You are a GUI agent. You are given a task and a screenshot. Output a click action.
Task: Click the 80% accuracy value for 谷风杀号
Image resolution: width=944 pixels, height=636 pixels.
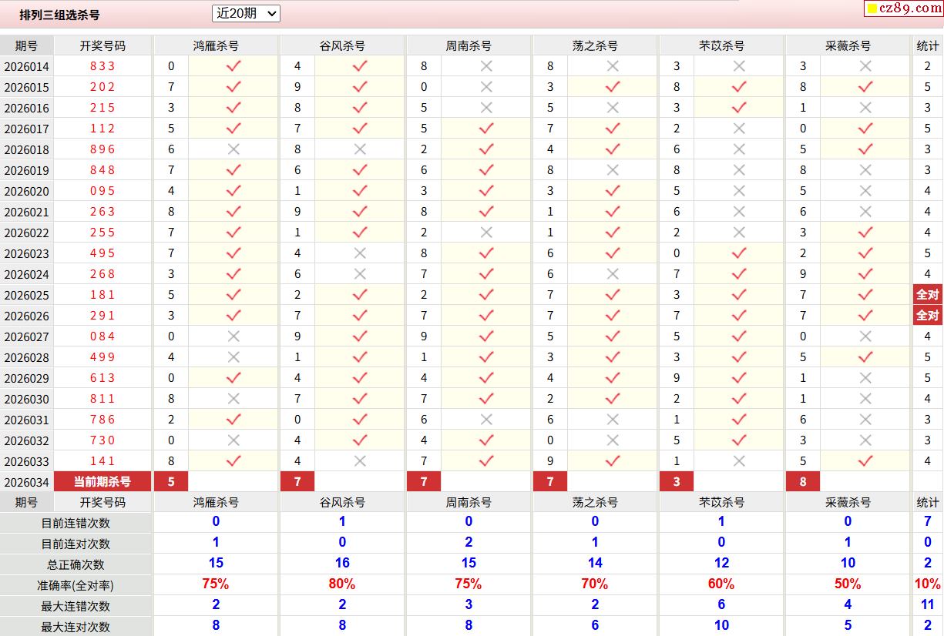(342, 584)
